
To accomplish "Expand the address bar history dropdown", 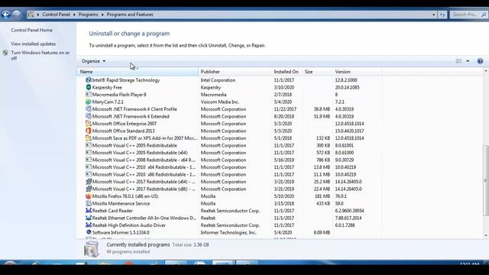I will coord(433,15).
